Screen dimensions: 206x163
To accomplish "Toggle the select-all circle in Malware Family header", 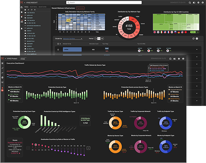I will point(58,44).
